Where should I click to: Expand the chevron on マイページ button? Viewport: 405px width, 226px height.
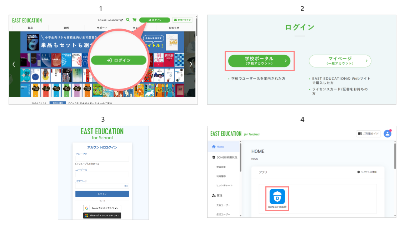(x=366, y=61)
